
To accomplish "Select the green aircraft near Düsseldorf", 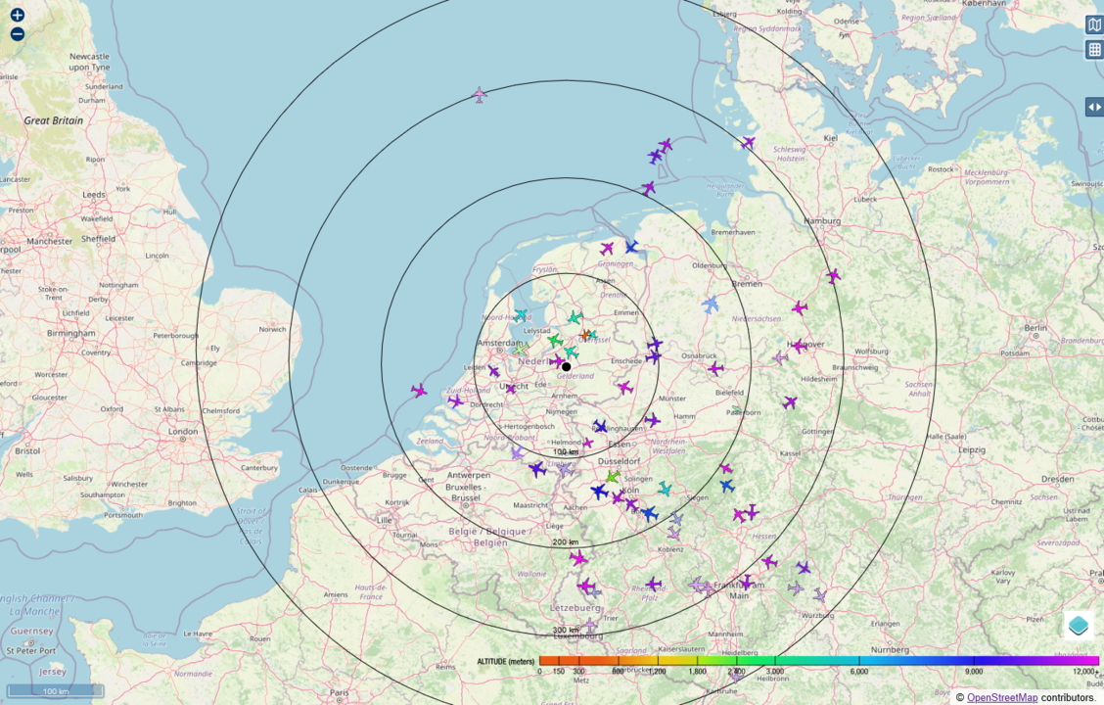I will [x=613, y=477].
